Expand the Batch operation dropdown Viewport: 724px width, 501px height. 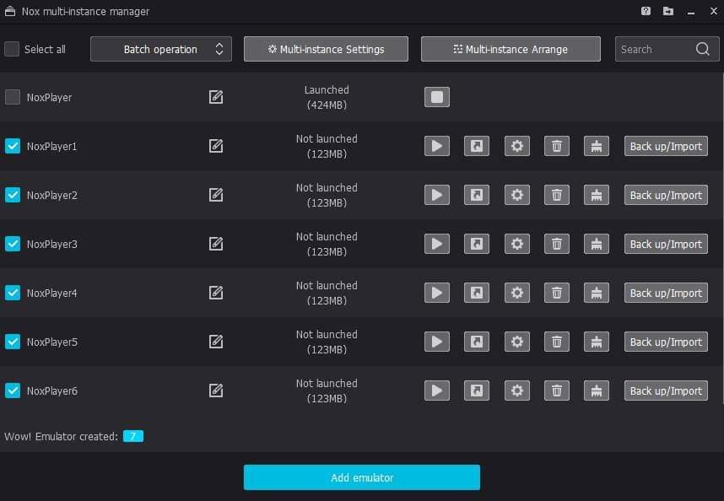[160, 49]
